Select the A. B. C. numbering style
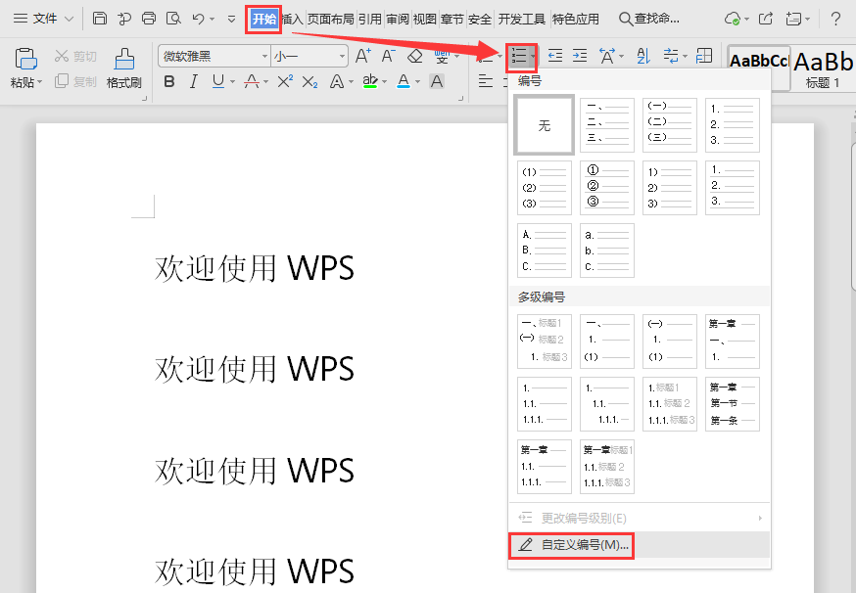This screenshot has width=856, height=593. (545, 251)
